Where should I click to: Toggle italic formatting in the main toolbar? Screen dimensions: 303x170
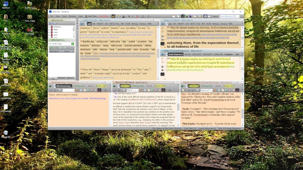[x=133, y=16]
